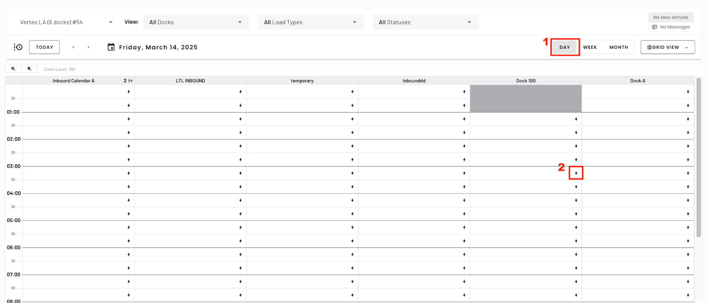Image resolution: width=710 pixels, height=303 pixels.
Task: Switch to Month view
Action: tap(619, 47)
